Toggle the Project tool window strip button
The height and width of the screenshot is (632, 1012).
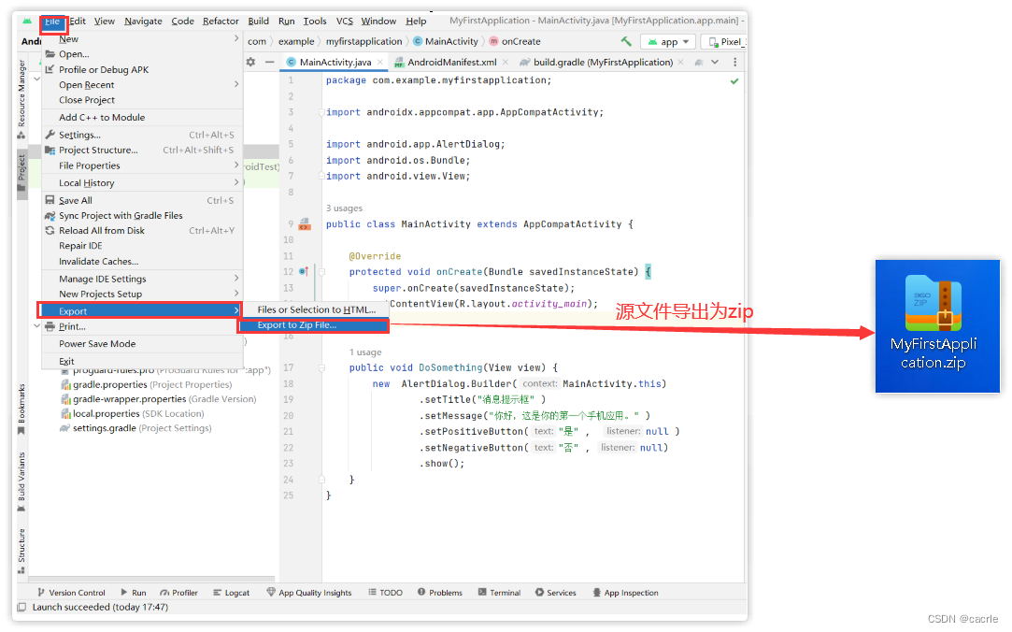(21, 172)
